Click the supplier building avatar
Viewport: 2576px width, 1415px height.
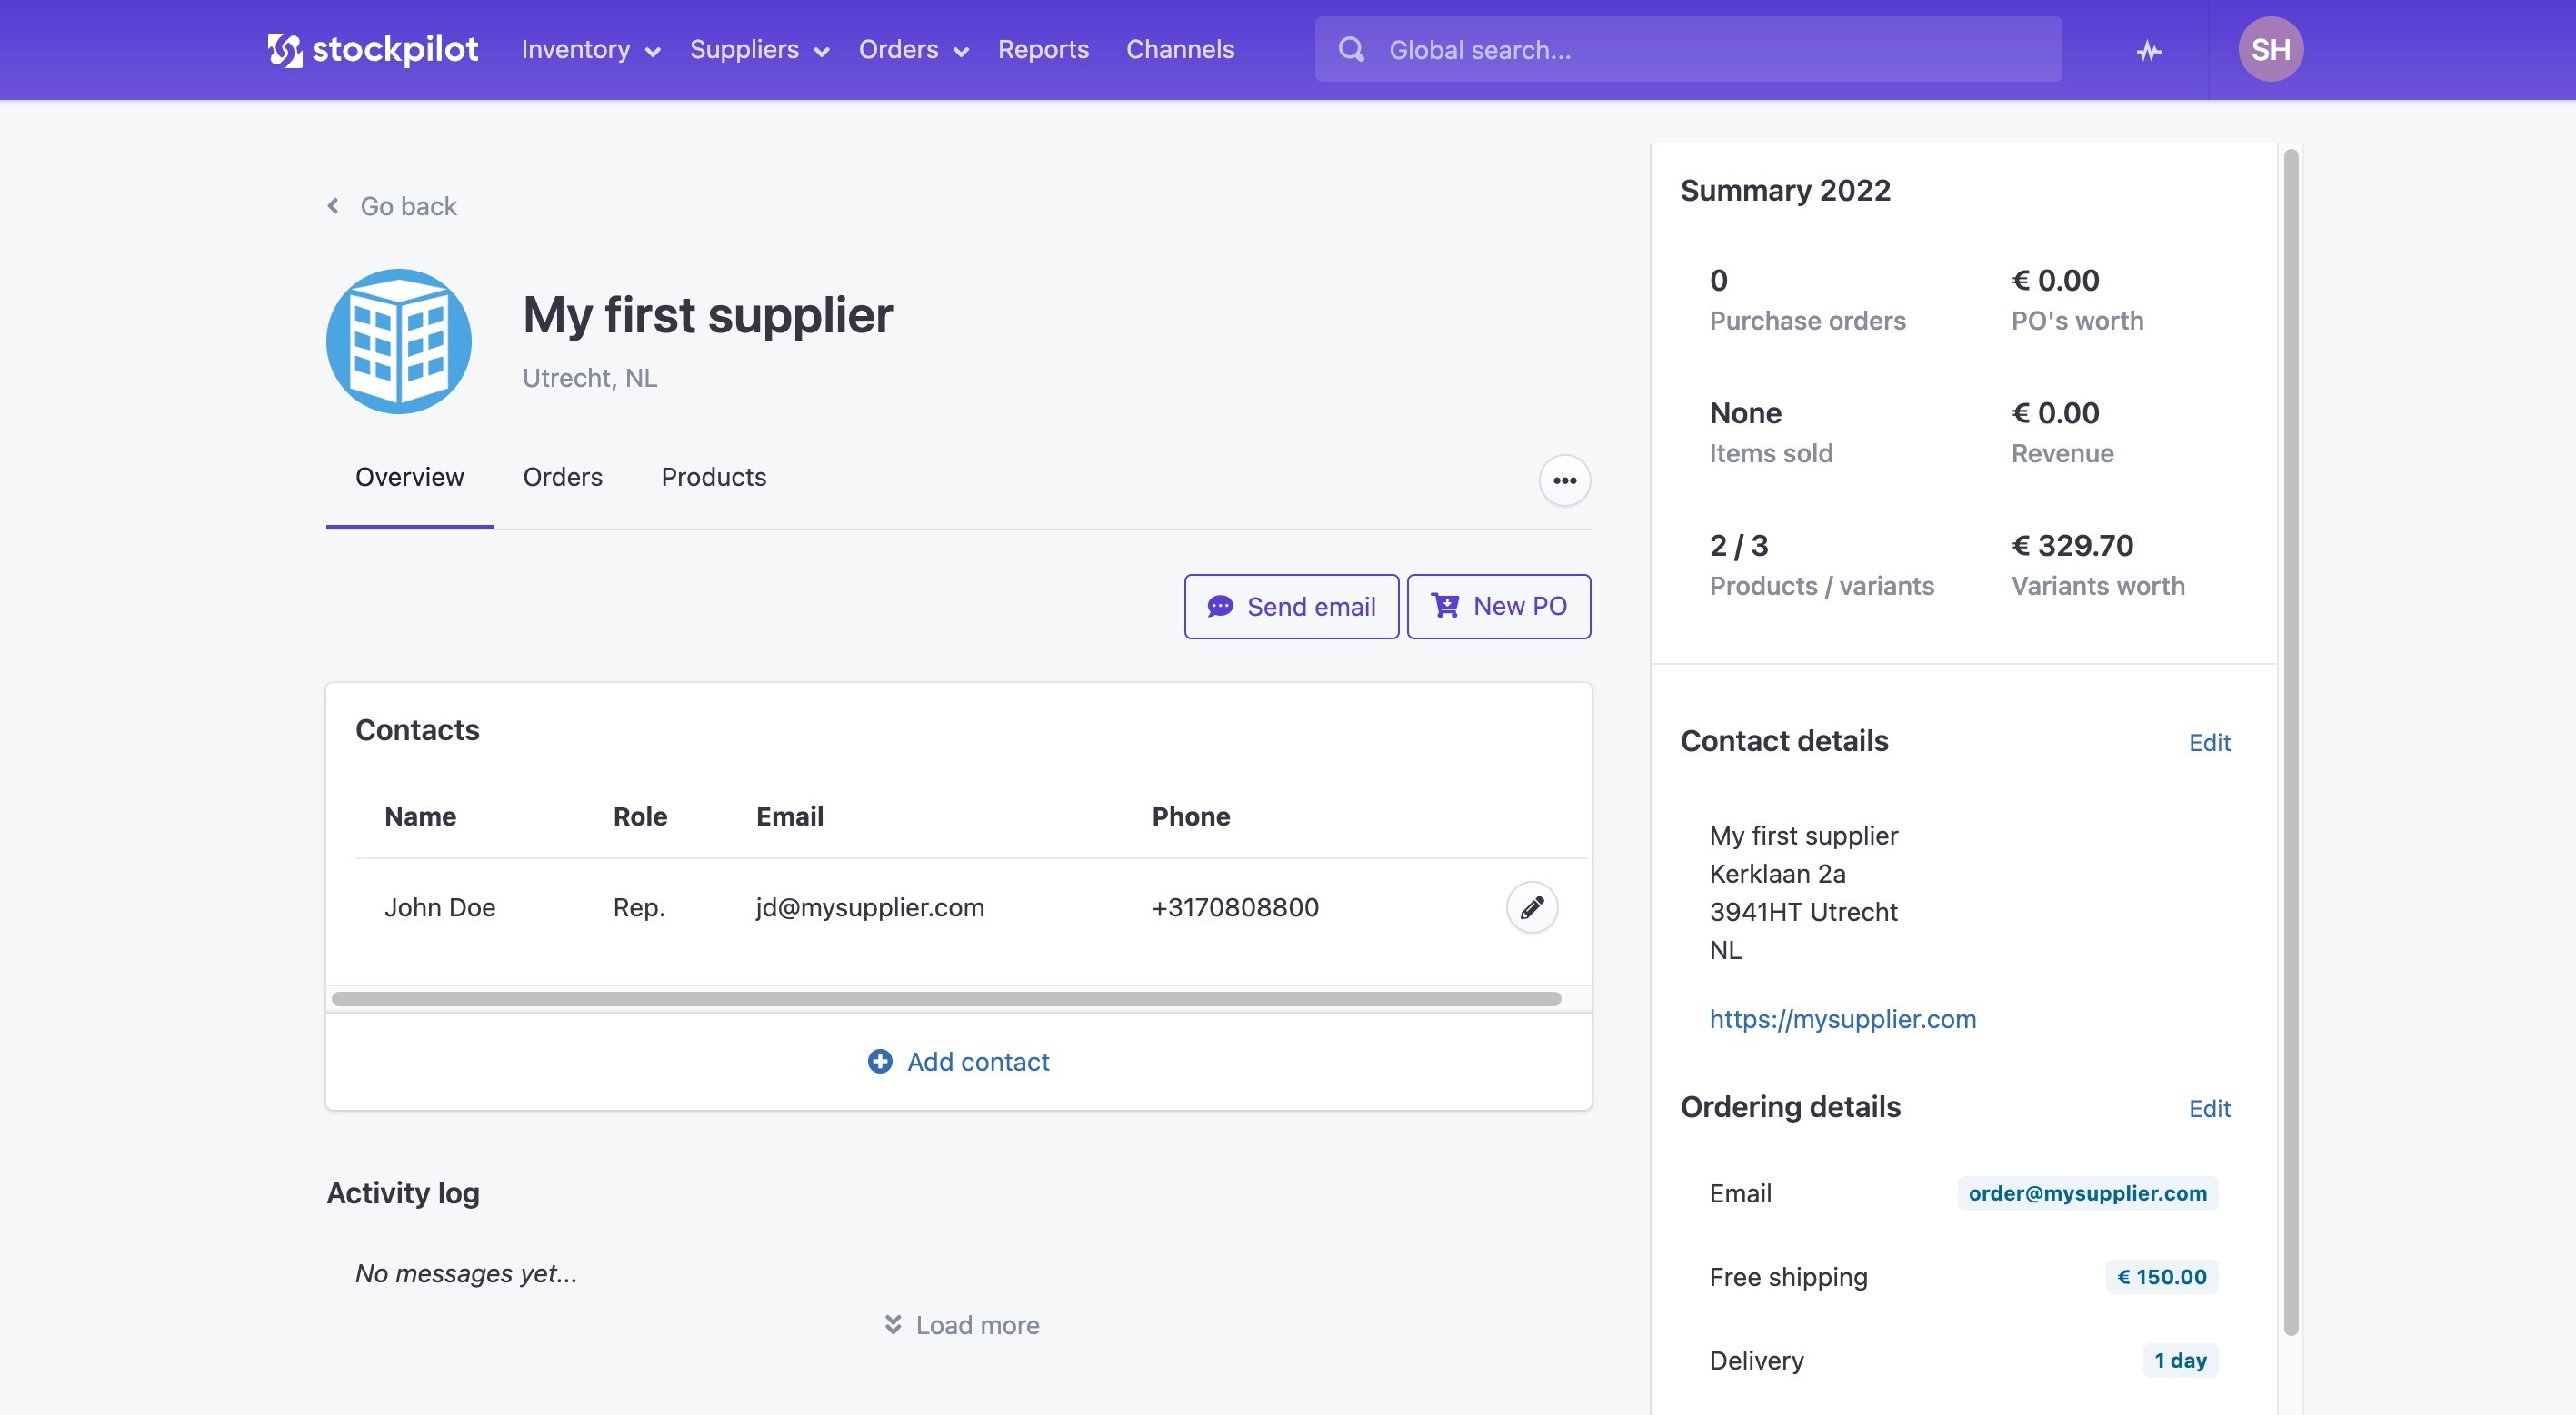399,341
